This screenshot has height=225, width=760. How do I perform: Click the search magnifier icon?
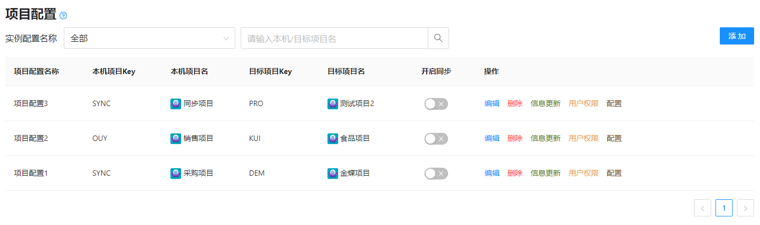point(438,38)
